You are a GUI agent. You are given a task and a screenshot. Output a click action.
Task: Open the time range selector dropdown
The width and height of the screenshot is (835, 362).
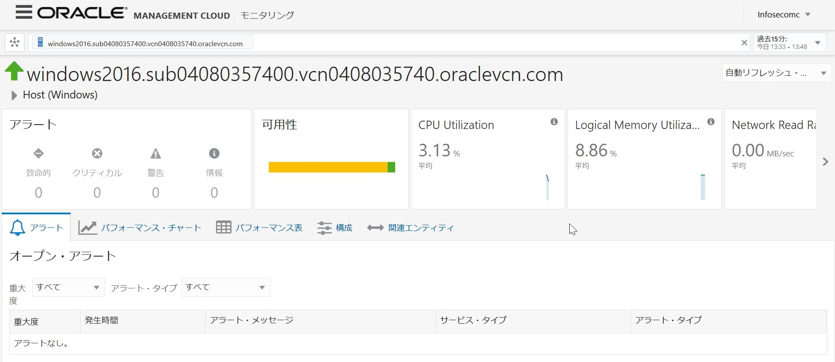click(789, 43)
